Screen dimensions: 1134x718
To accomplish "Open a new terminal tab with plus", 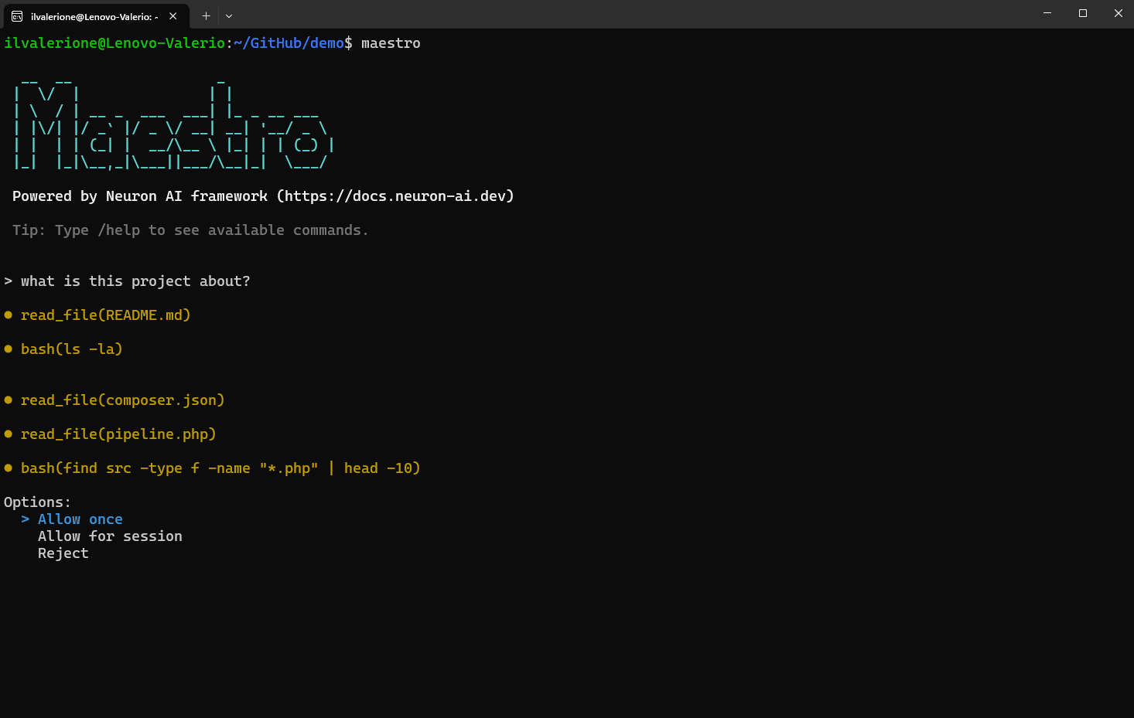I will click(206, 16).
